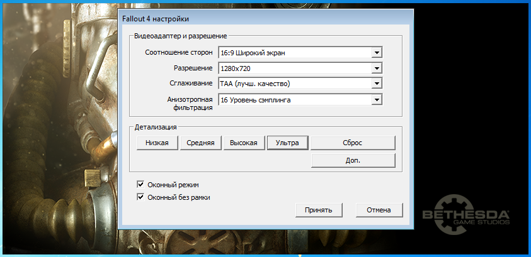
Task: Open the Сглаживание dropdown arrow
Action: click(x=377, y=84)
